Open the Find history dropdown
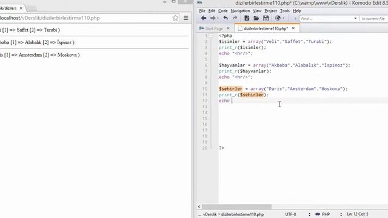This screenshot has height=218, width=388. (x=355, y=19)
